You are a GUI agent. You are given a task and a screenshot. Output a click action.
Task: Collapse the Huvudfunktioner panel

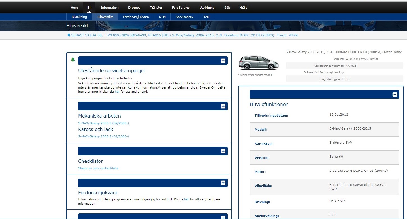pyautogui.click(x=395, y=95)
